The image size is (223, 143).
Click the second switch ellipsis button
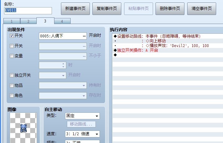[x=84, y=46]
